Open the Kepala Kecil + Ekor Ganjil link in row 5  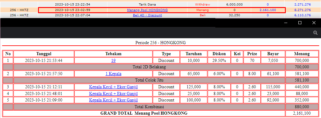[x=113, y=100]
